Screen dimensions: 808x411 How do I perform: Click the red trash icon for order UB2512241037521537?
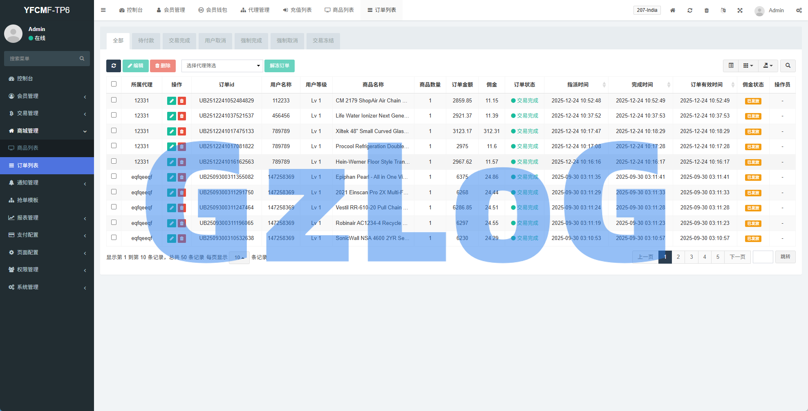(182, 116)
